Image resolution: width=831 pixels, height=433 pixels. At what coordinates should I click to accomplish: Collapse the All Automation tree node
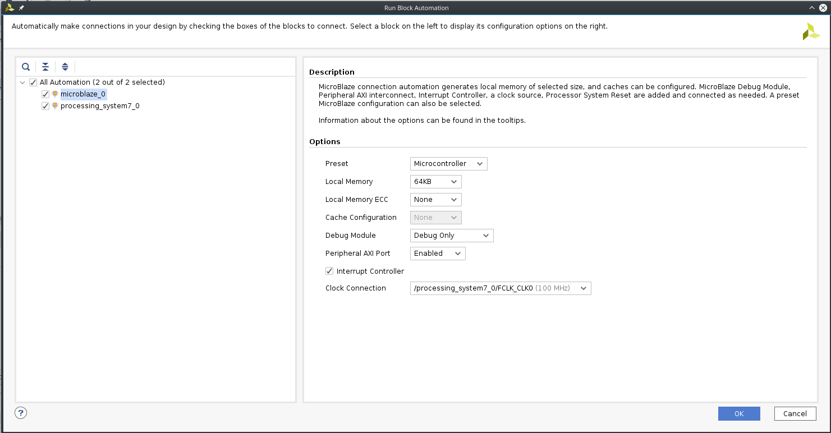[x=22, y=82]
